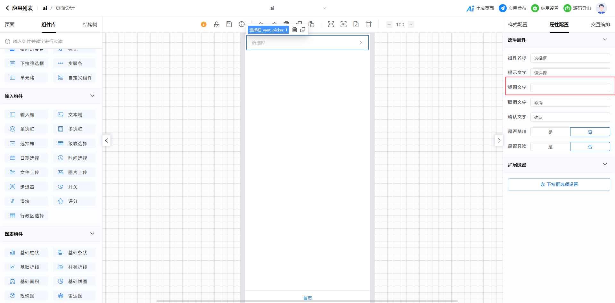Select 否 option for 是否禁用
Image resolution: width=615 pixels, height=303 pixels.
click(x=590, y=132)
